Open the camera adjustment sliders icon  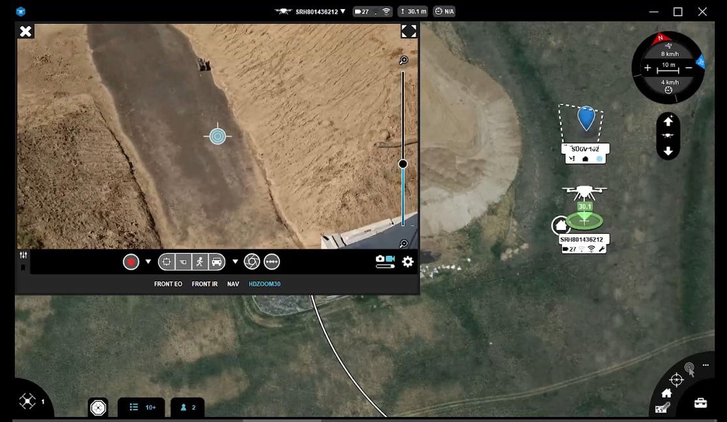(x=23, y=255)
